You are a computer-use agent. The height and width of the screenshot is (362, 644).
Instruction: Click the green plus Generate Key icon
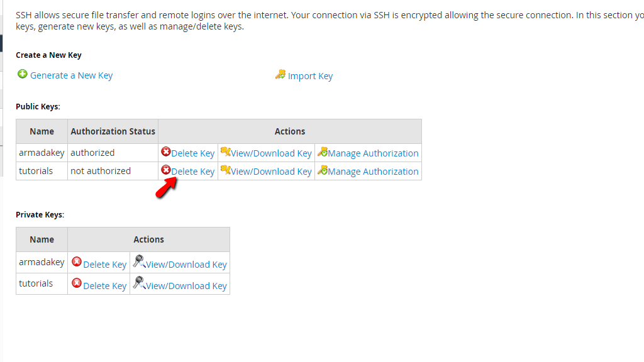click(x=23, y=74)
